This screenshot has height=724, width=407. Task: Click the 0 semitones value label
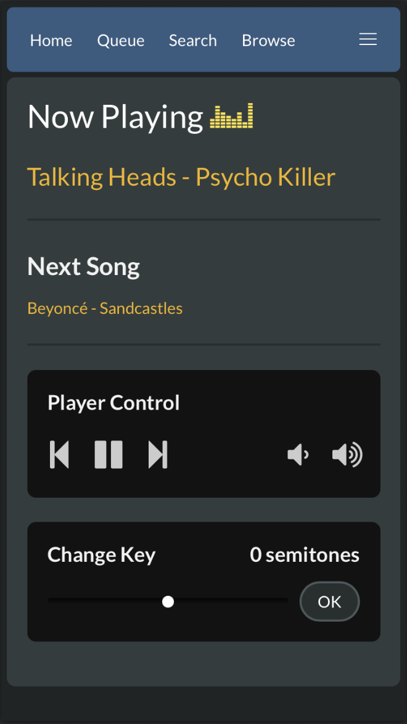pos(304,554)
